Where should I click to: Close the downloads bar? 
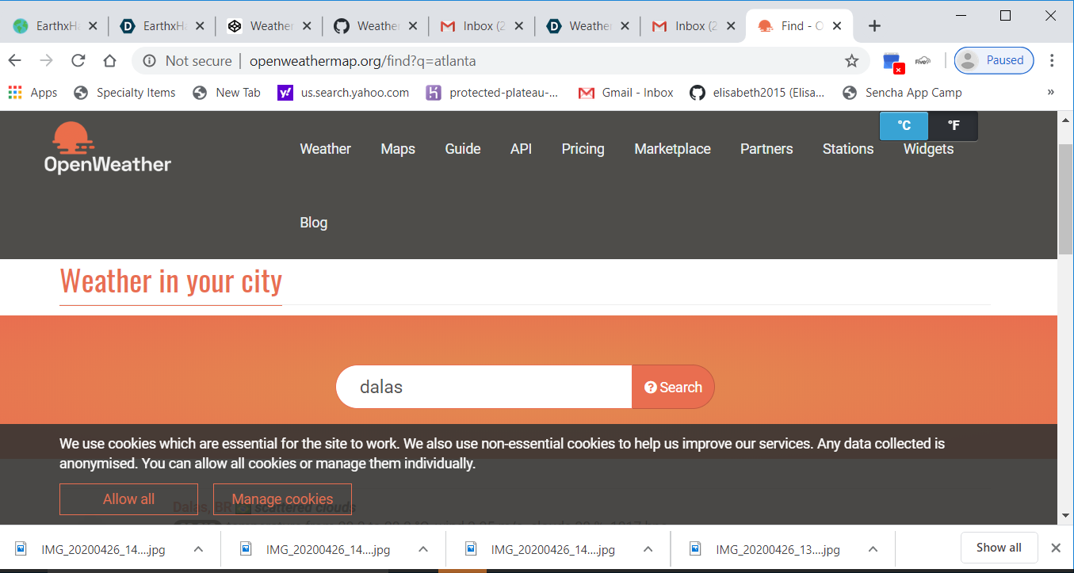coord(1056,548)
